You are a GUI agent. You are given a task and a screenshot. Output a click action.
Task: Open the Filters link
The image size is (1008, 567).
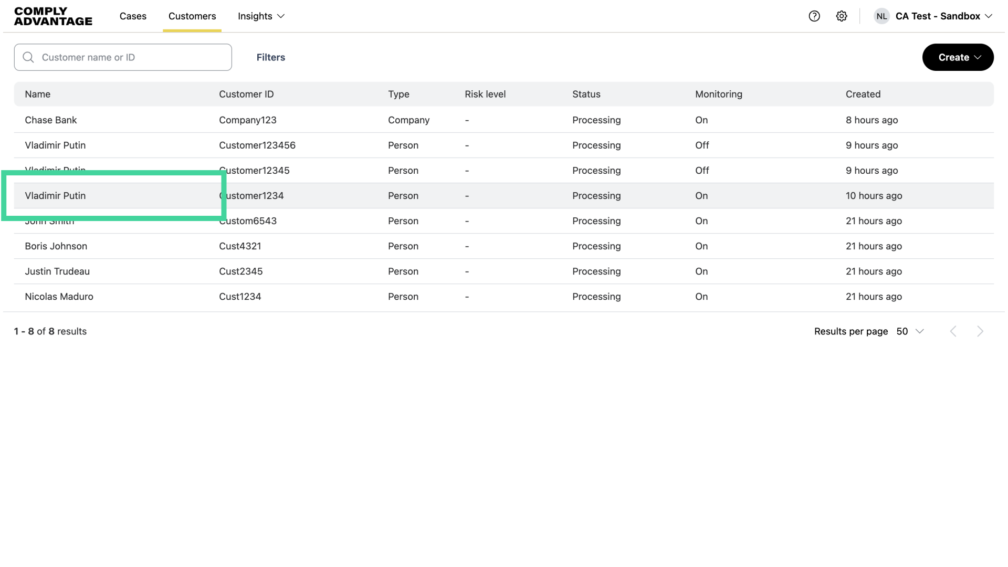point(271,57)
